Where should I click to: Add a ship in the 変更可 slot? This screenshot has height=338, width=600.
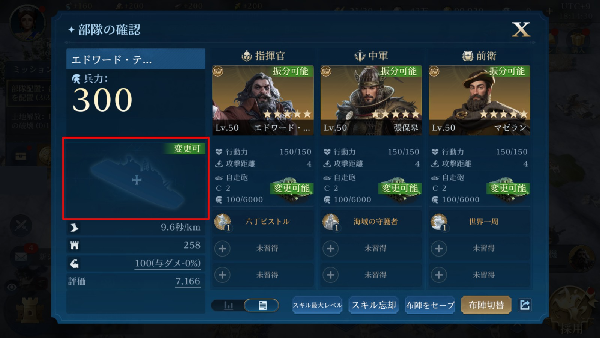(136, 180)
